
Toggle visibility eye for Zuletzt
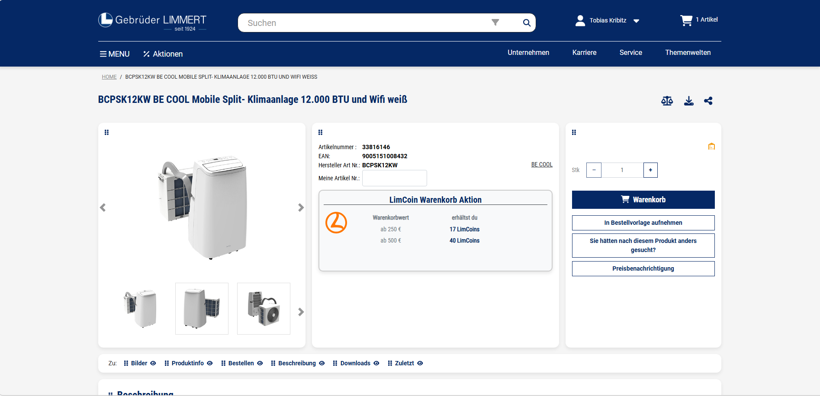pos(420,363)
